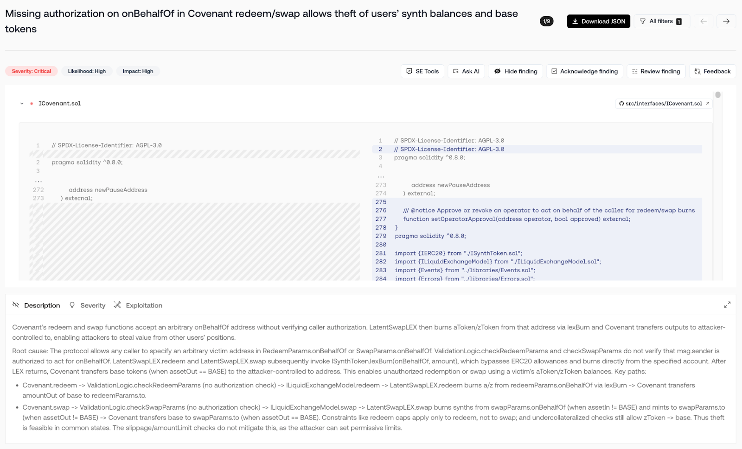Click the Severity: Critical tag

coord(32,71)
